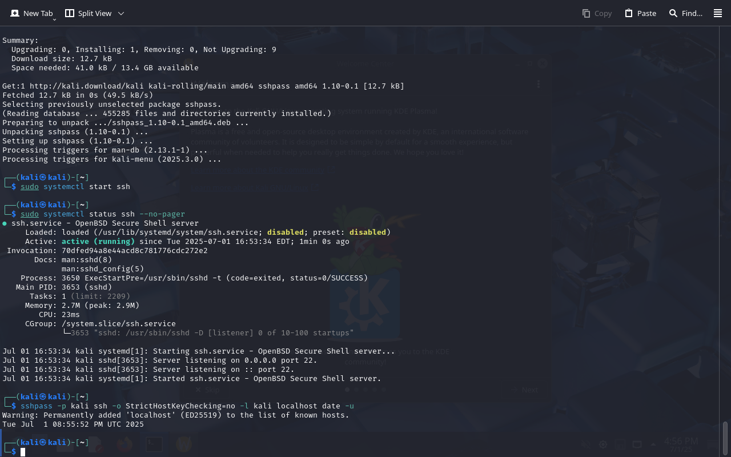This screenshot has height=457, width=731.
Task: Click the Copy toolbar button
Action: pos(597,13)
